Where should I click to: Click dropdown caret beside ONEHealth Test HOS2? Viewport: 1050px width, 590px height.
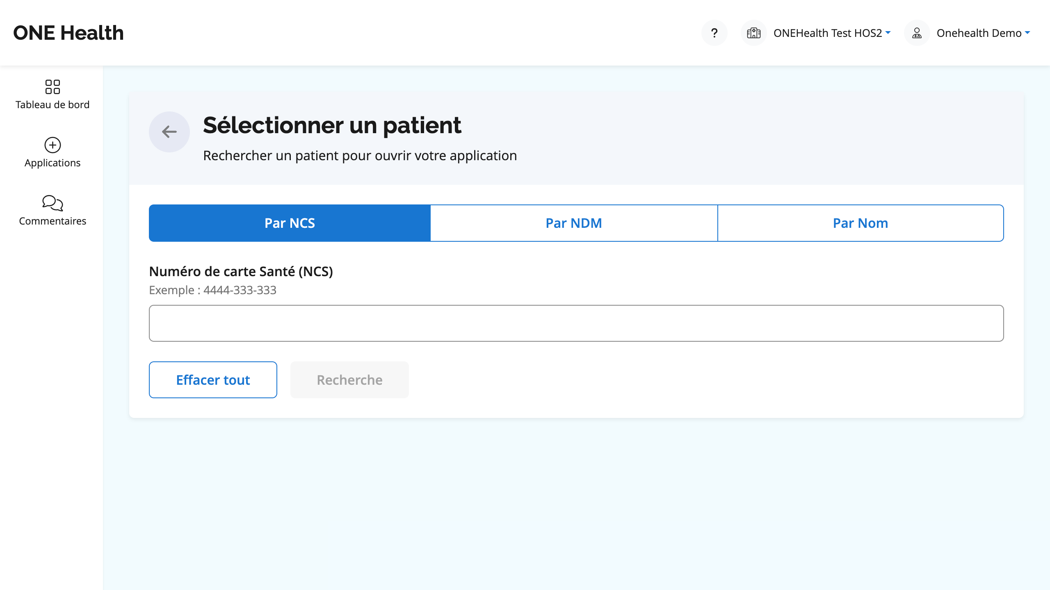(888, 32)
